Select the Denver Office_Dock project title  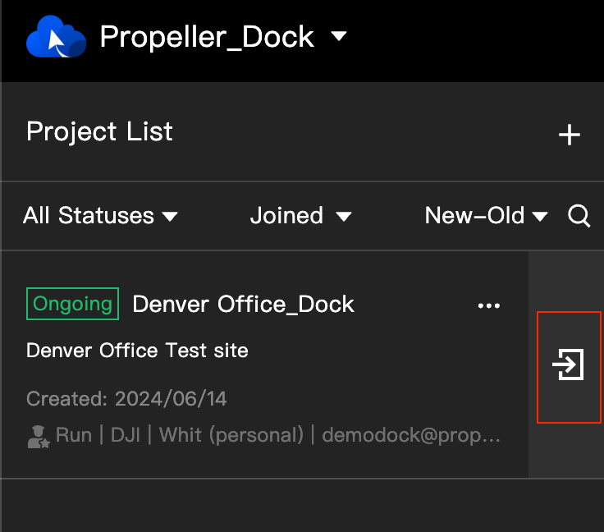coord(243,305)
